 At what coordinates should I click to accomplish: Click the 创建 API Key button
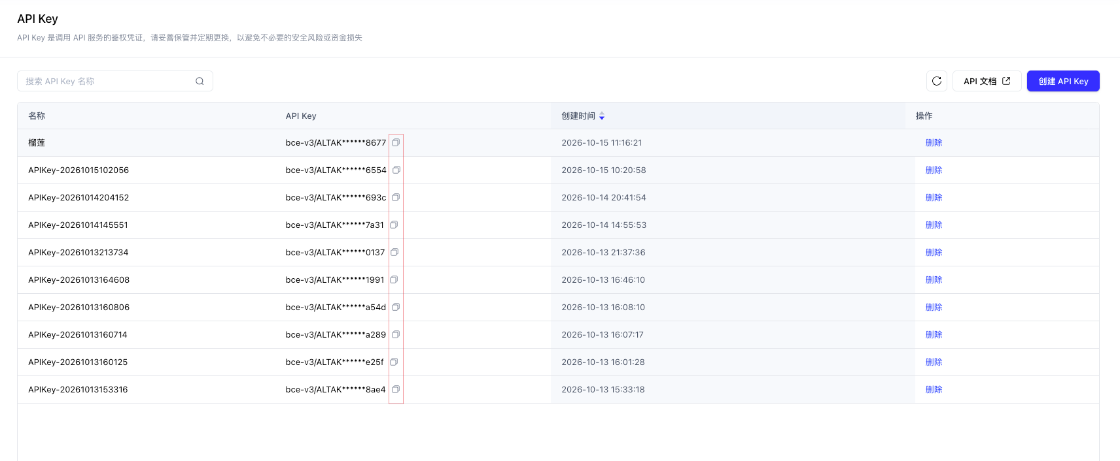(1063, 81)
